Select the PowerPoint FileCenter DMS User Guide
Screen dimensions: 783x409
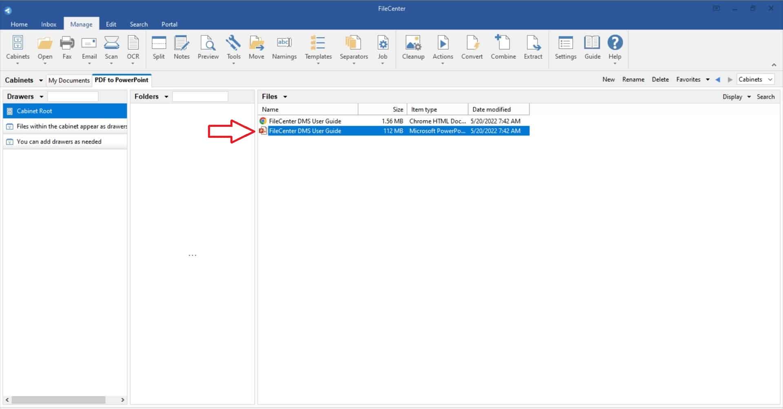pos(394,131)
